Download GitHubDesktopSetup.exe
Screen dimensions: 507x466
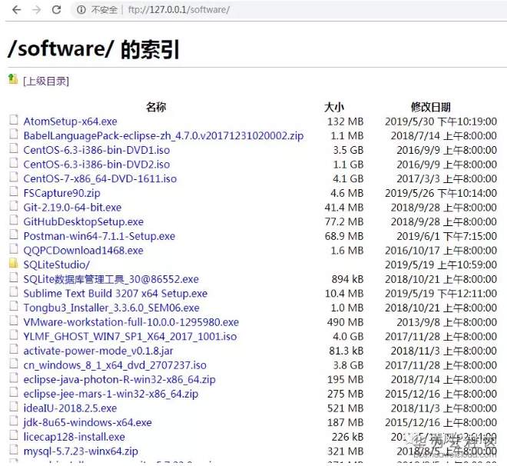(x=84, y=221)
